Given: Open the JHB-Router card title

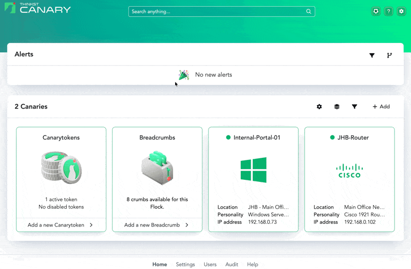Looking at the screenshot, I should [353, 137].
